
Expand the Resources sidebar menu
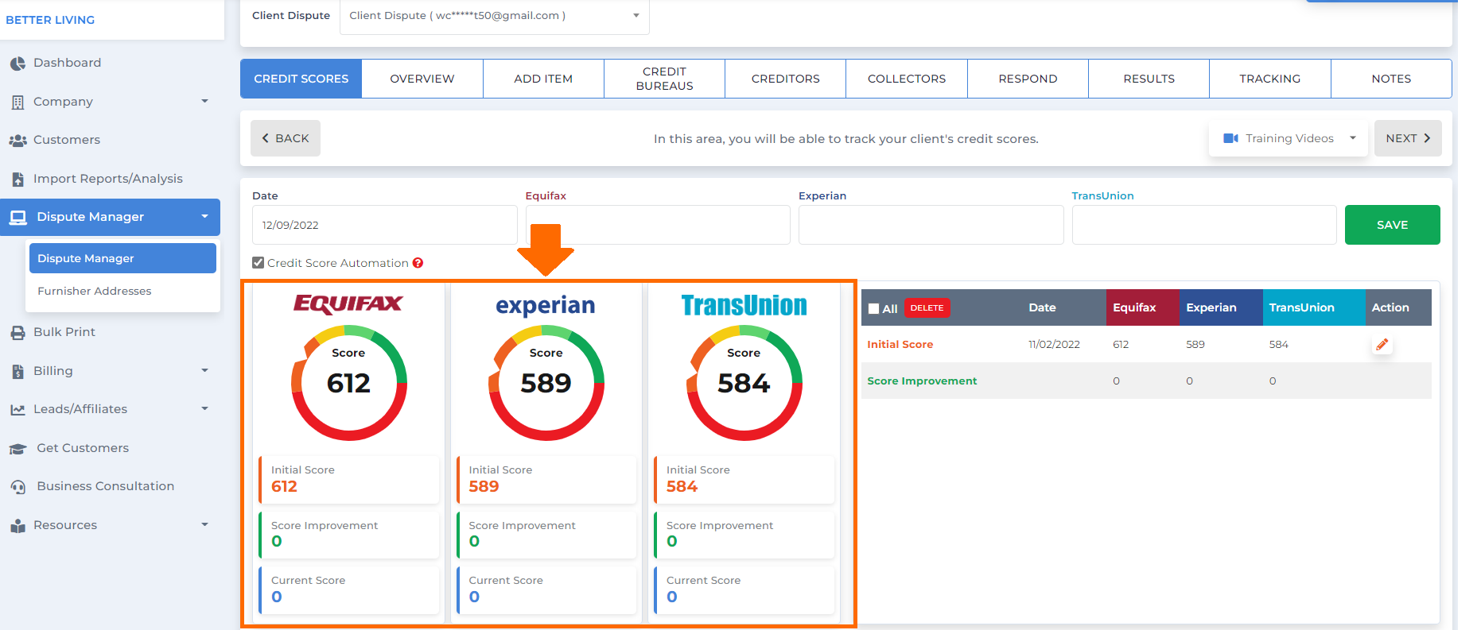[x=204, y=525]
